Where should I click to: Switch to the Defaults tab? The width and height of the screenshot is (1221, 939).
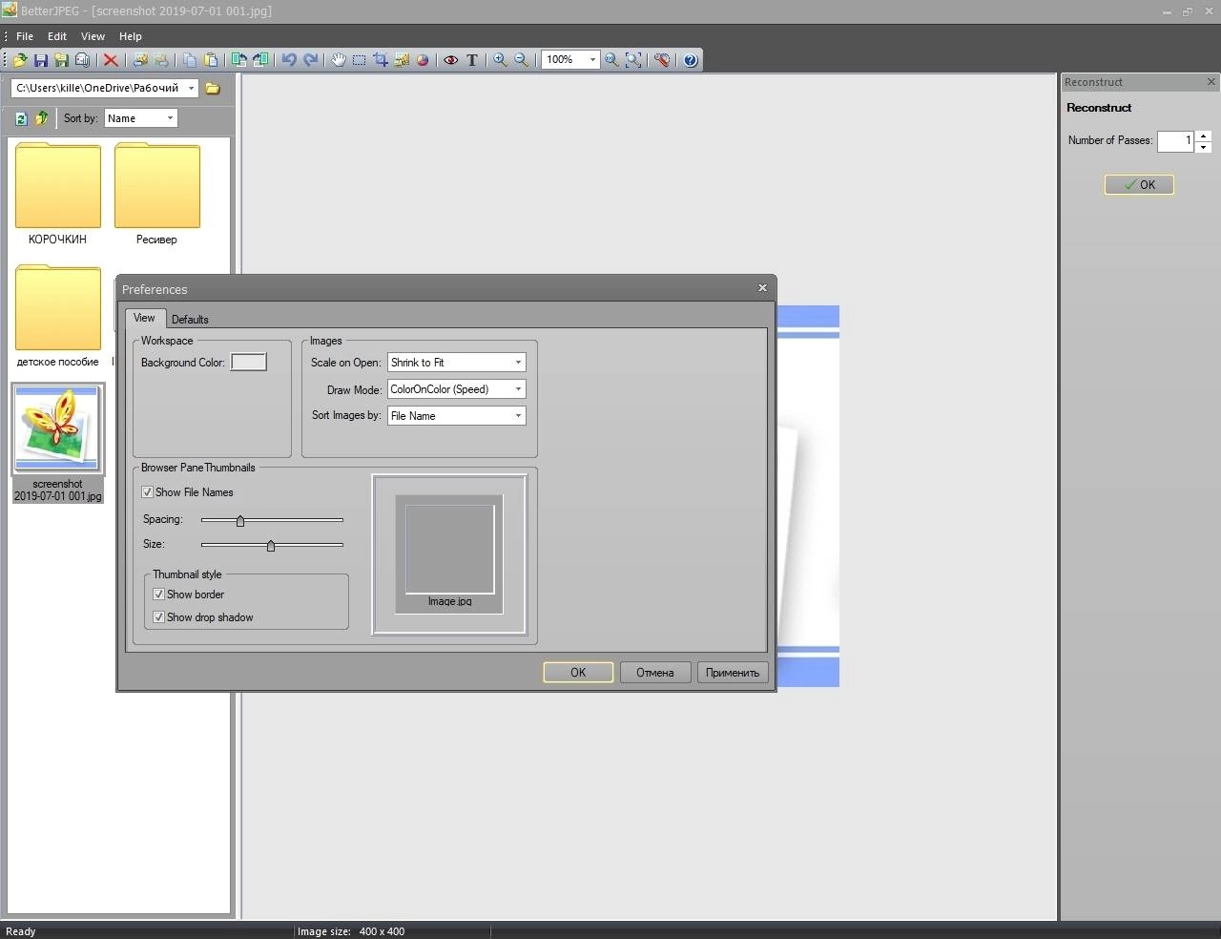coord(190,320)
